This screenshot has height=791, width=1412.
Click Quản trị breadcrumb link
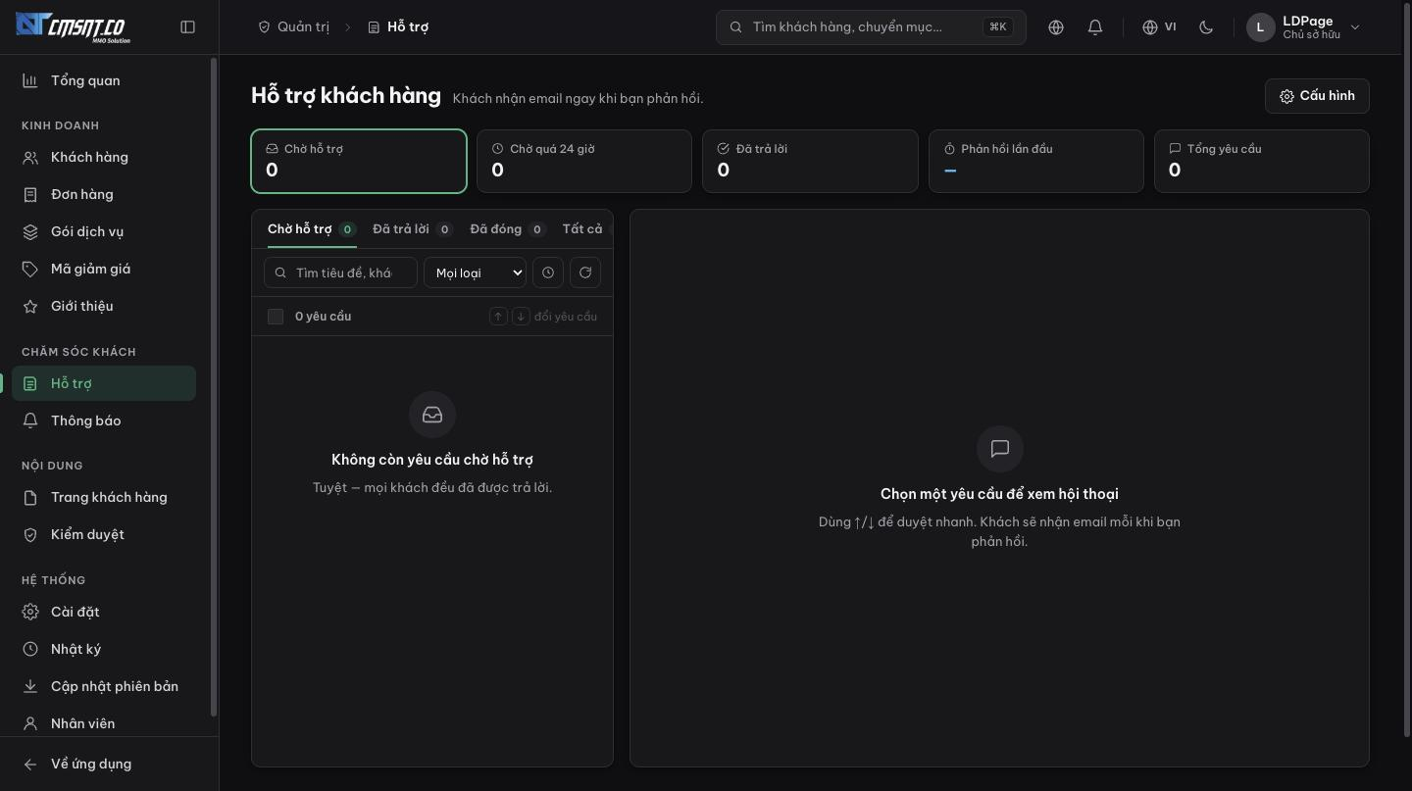293,27
